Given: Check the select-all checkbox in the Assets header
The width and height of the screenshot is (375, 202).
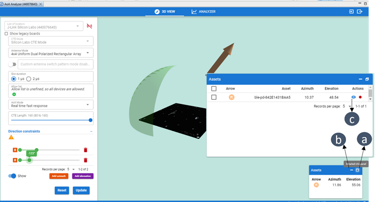Looking at the screenshot, I should pos(214,89).
